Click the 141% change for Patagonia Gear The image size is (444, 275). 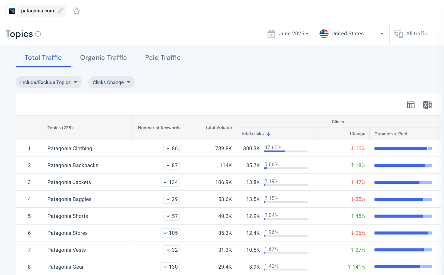click(356, 267)
